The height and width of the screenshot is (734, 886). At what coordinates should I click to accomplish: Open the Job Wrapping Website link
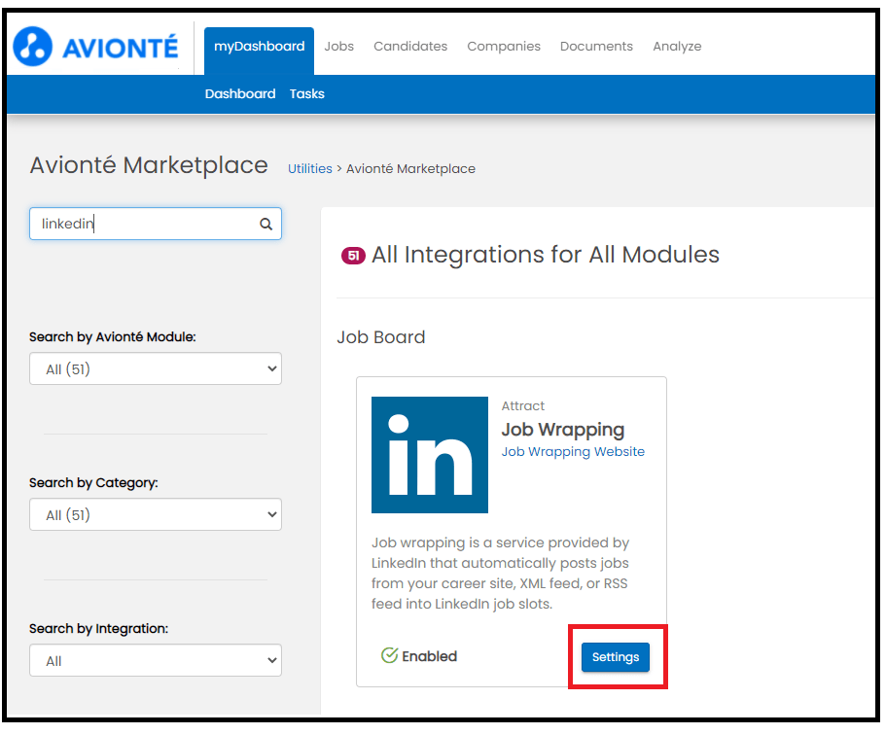(x=572, y=451)
